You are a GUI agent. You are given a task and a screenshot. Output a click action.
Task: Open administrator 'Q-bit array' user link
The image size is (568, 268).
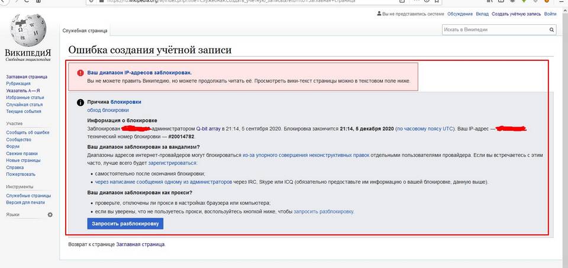pyautogui.click(x=208, y=129)
